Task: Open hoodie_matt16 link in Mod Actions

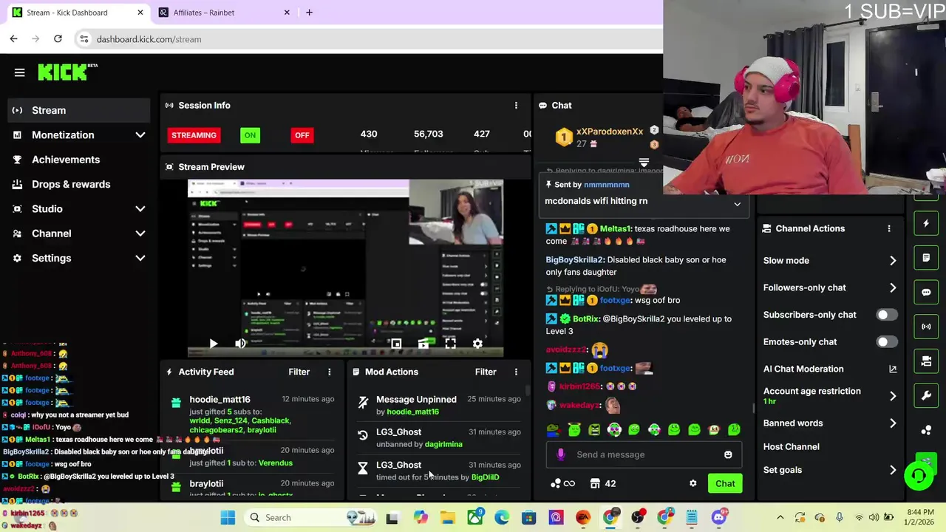Action: [x=412, y=412]
